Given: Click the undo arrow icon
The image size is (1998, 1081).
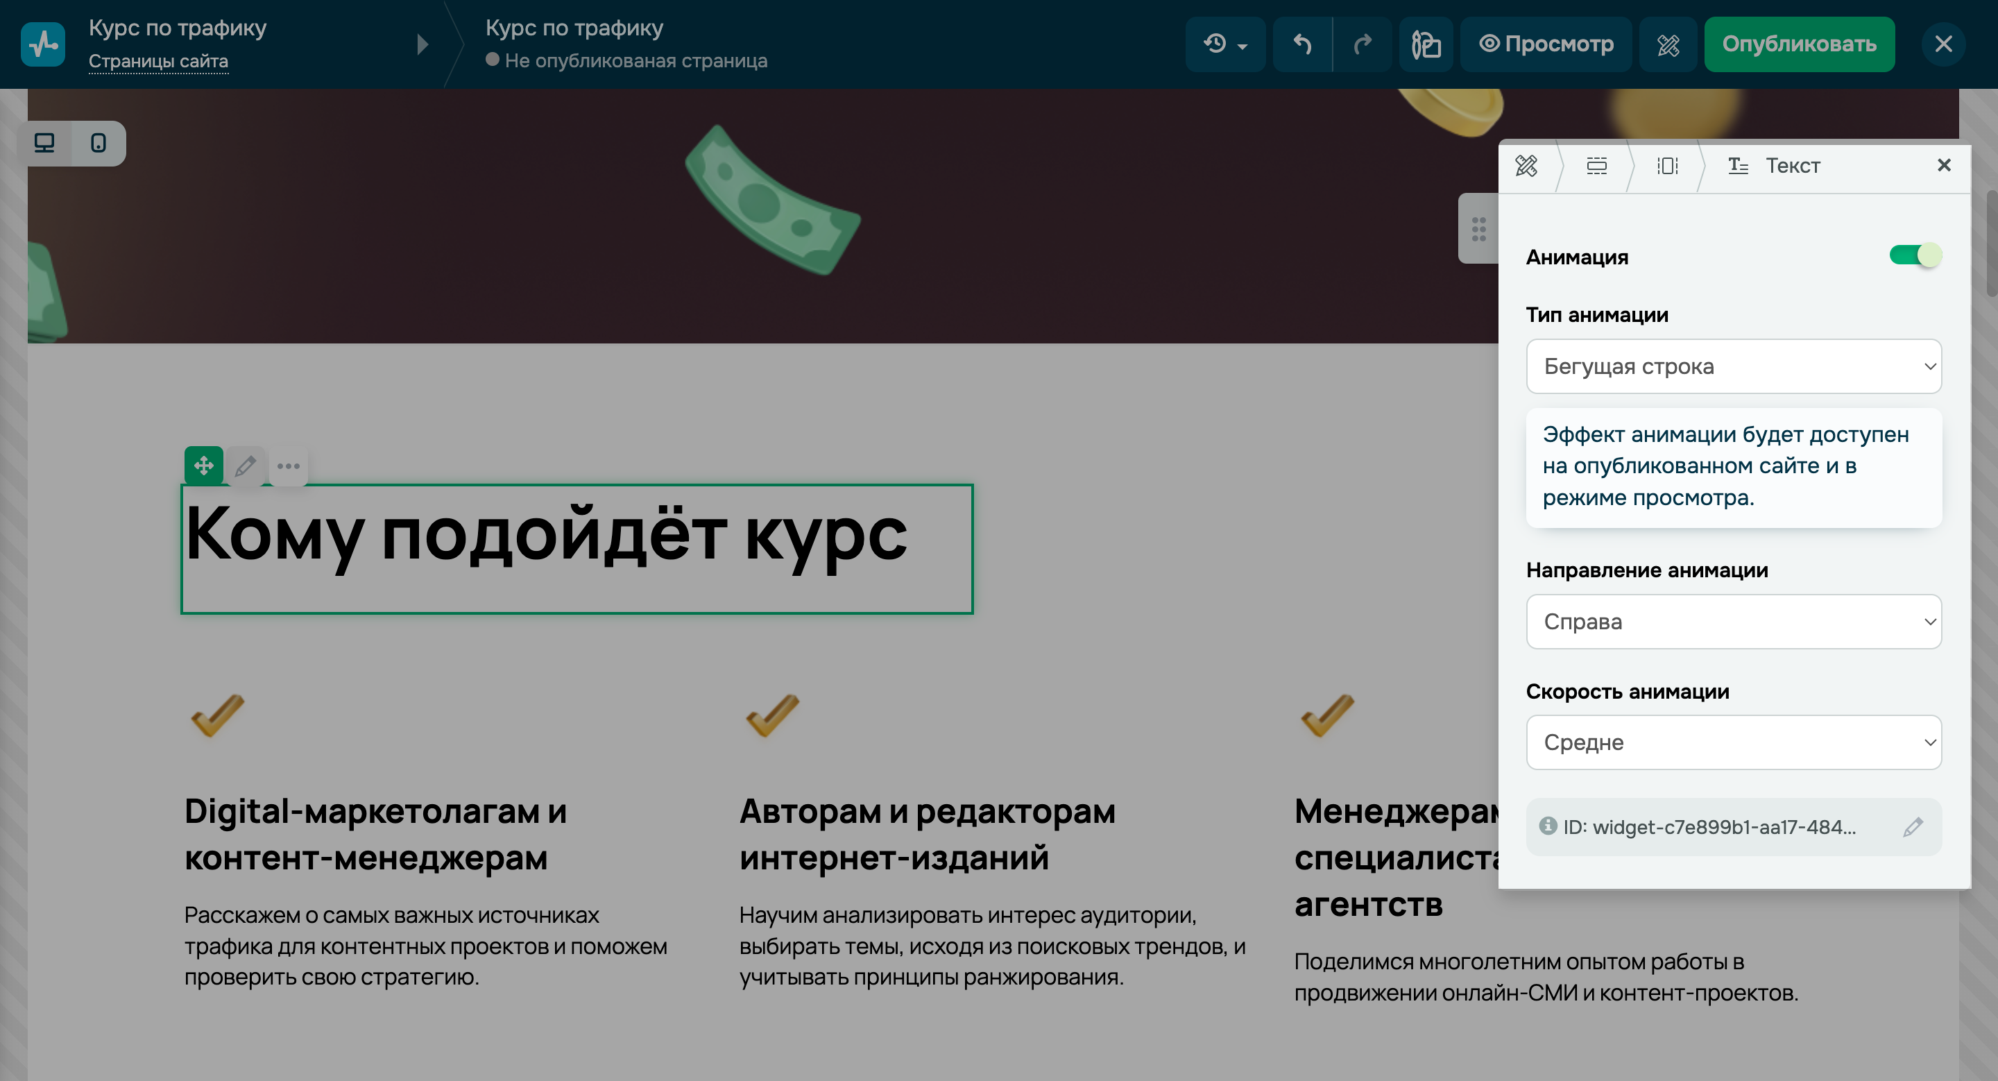Looking at the screenshot, I should coord(1302,44).
